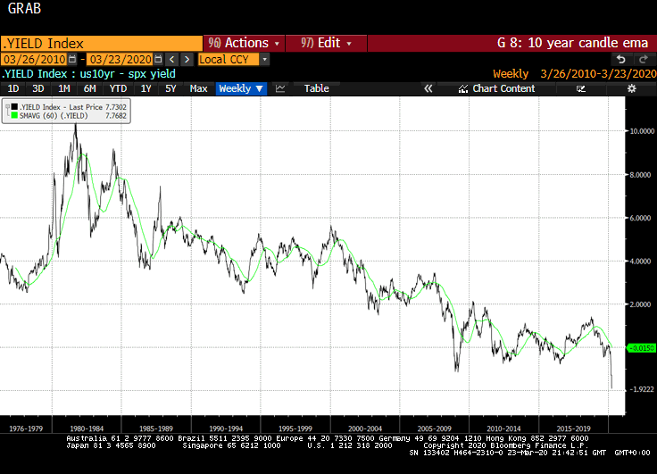The height and width of the screenshot is (474, 657).
Task: Click 'G 8: 10 year candle ema' title
Action: (572, 43)
